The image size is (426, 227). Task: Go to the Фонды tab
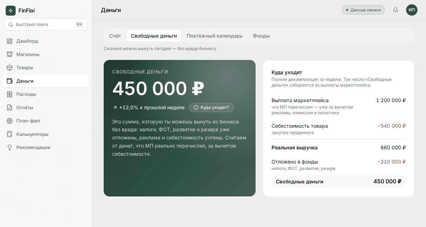[261, 36]
